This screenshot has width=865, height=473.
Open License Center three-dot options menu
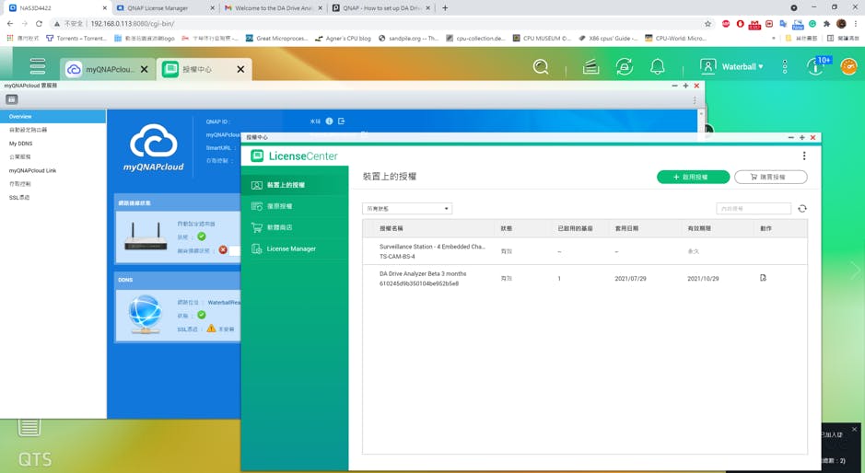coord(804,156)
